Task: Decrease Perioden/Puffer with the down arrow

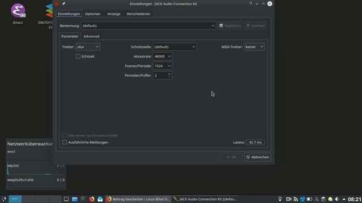Action: click(x=169, y=77)
